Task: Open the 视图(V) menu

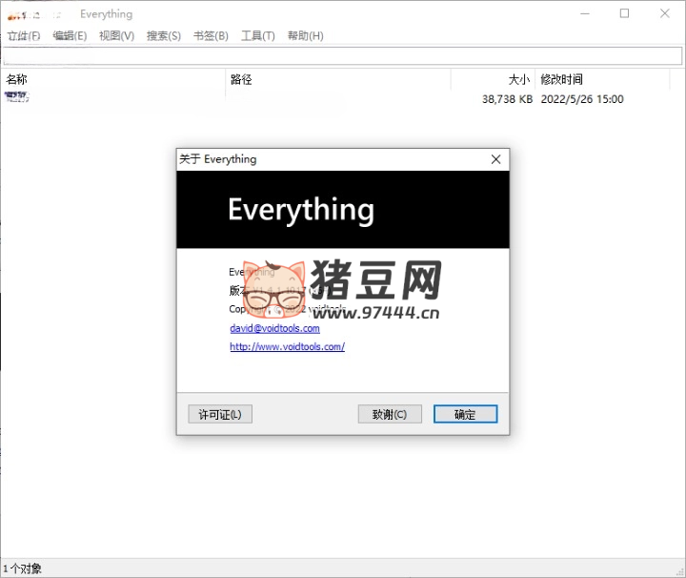Action: pyautogui.click(x=116, y=36)
